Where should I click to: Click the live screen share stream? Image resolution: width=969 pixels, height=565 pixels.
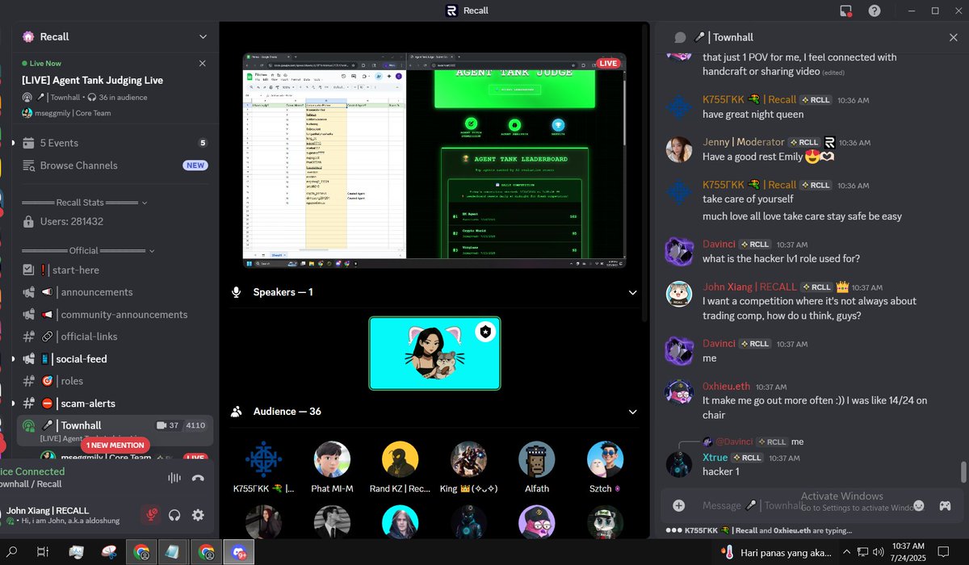pos(434,160)
